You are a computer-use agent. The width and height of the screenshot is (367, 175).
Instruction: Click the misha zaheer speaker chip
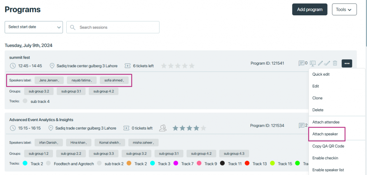click(143, 142)
